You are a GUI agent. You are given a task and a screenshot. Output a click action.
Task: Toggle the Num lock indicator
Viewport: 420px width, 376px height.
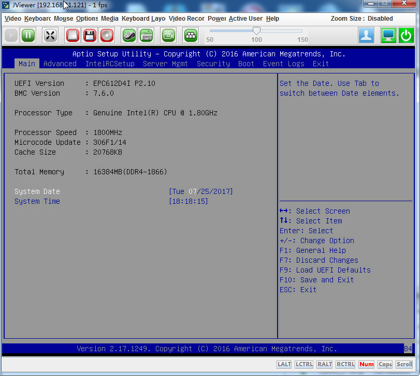click(x=366, y=365)
